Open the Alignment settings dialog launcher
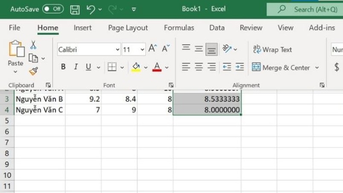 tap(322, 85)
